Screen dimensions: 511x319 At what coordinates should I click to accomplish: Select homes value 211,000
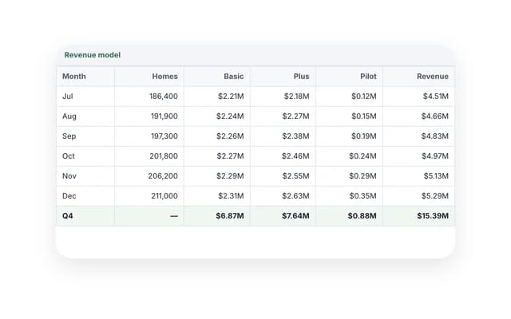[164, 196]
